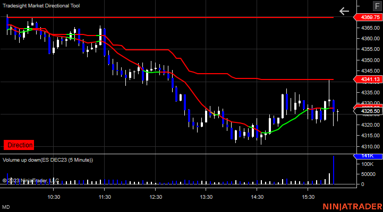Click the 141K blue volume marker
383x212 pixels.
tap(368, 156)
